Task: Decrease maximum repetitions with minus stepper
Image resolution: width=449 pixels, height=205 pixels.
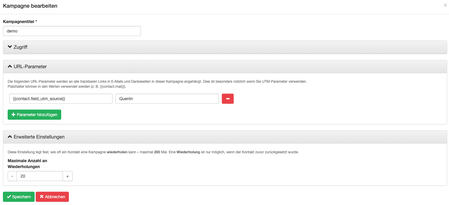Action: pyautogui.click(x=12, y=176)
